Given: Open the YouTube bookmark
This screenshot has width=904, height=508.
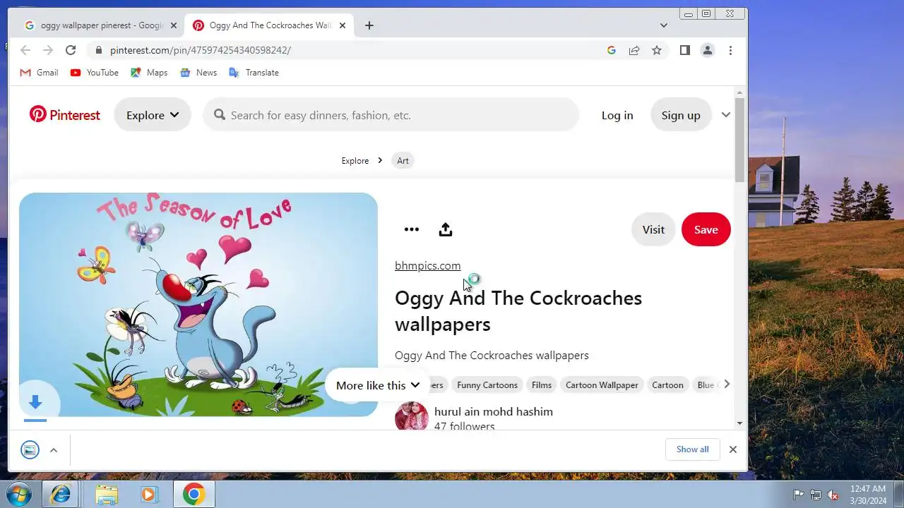Looking at the screenshot, I should (94, 73).
